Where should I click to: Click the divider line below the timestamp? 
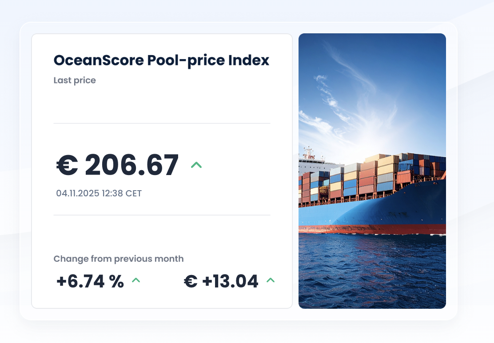click(161, 215)
